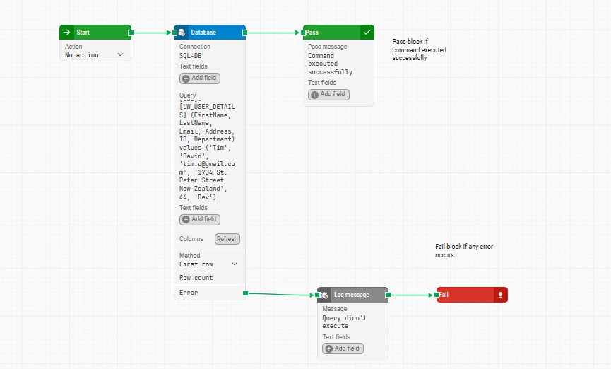Image resolution: width=611 pixels, height=369 pixels.
Task: Click the Database block icon
Action: pyautogui.click(x=182, y=33)
